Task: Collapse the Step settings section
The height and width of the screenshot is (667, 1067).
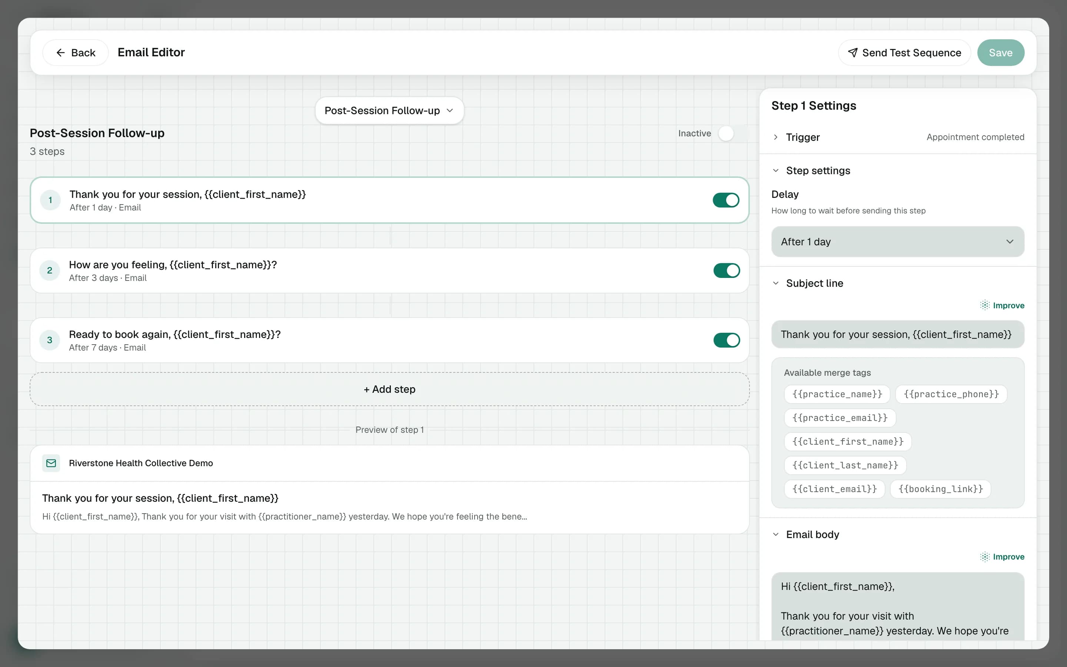Action: 811,171
